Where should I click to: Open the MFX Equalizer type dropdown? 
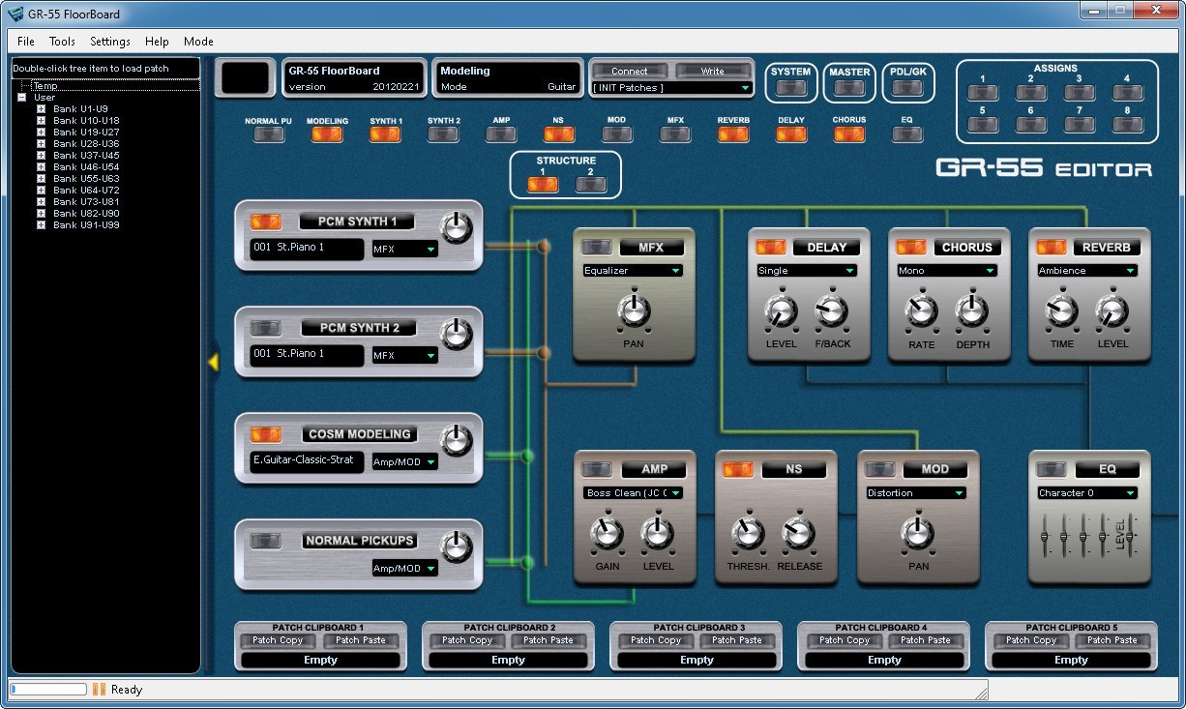click(x=633, y=271)
